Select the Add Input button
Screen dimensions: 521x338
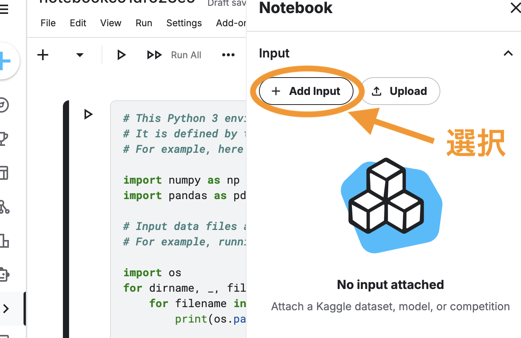pyautogui.click(x=306, y=91)
